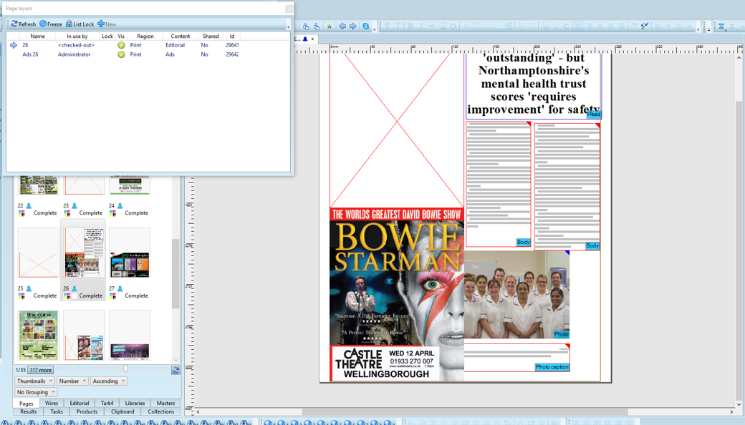Click the Body tag of the second column
Screen dimensions: 745x425
(592, 245)
